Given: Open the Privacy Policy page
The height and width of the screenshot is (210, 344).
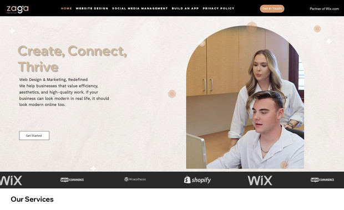Looking at the screenshot, I should tap(219, 8).
